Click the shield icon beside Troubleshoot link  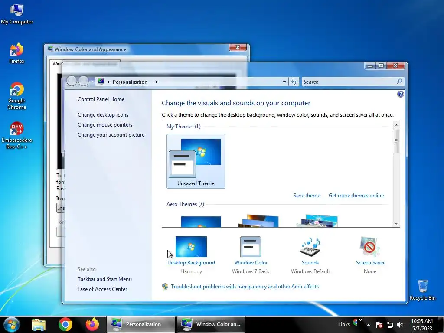[165, 287]
